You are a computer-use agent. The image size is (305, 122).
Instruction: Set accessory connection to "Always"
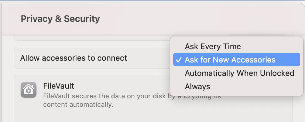pyautogui.click(x=197, y=86)
